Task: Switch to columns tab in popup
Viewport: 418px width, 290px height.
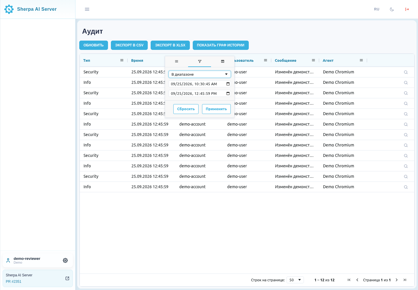Action: tap(223, 61)
